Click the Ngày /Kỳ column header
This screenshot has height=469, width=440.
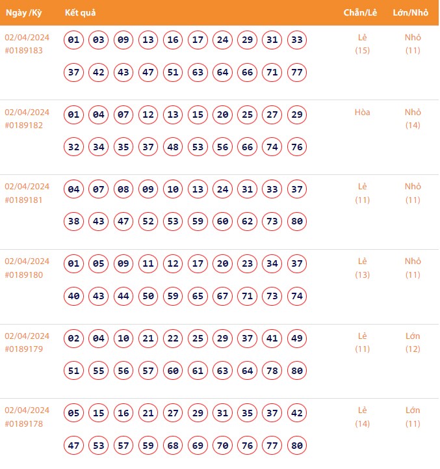(24, 13)
